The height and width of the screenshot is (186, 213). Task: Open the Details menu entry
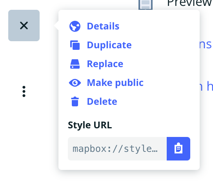coord(103,26)
